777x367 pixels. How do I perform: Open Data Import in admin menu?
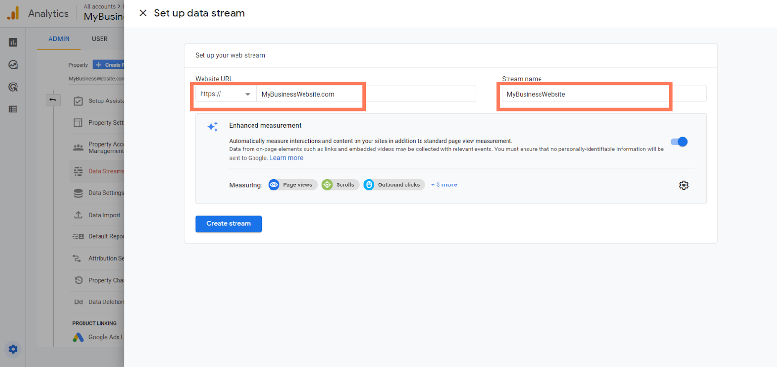[x=104, y=215]
